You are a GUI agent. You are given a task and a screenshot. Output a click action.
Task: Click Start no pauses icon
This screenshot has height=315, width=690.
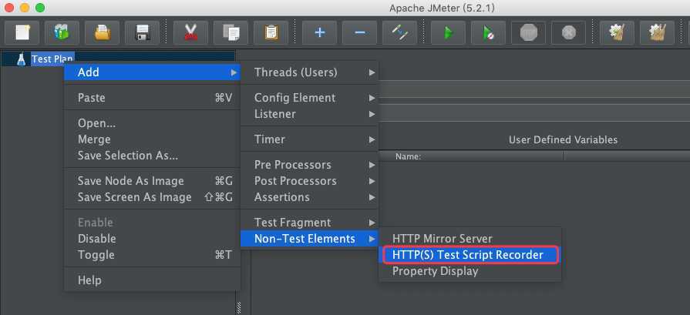click(488, 32)
